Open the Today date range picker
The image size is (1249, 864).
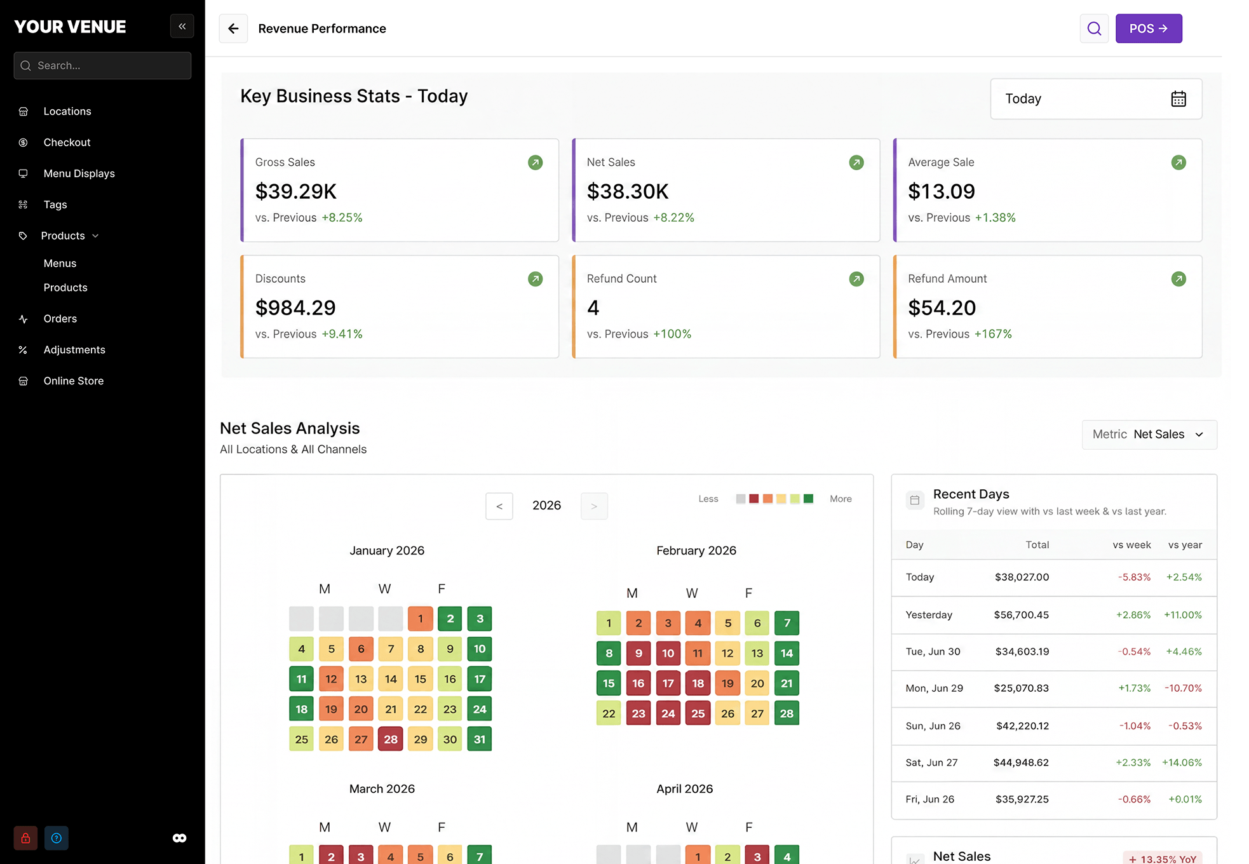coord(1096,99)
